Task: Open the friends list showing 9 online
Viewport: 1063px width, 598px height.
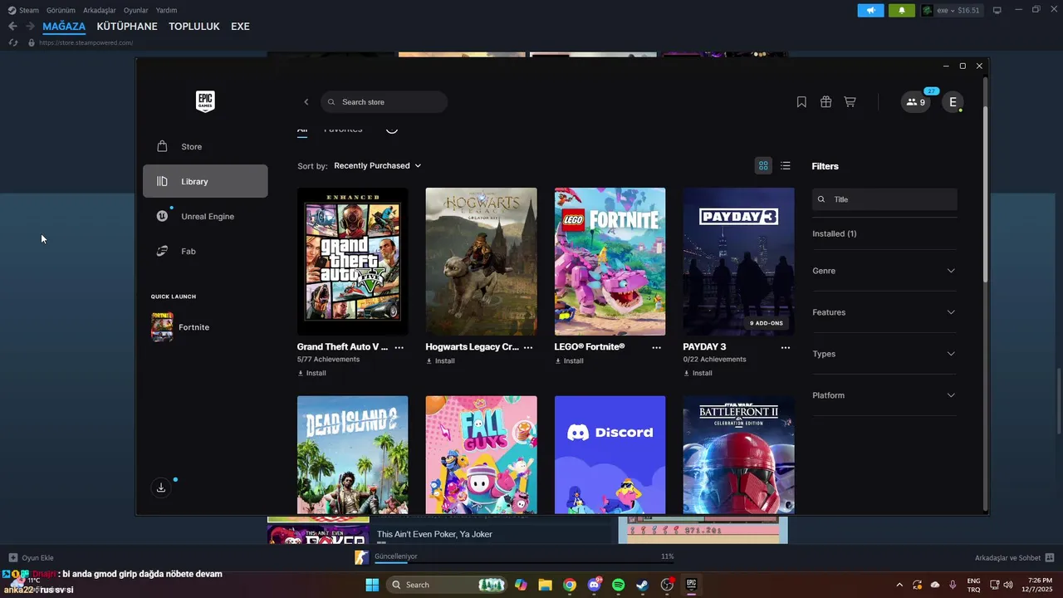Action: click(x=916, y=102)
